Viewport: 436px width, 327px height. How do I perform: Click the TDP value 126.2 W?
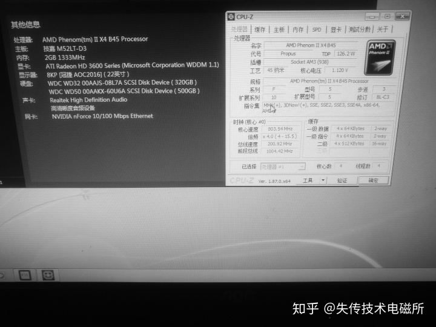pyautogui.click(x=346, y=54)
